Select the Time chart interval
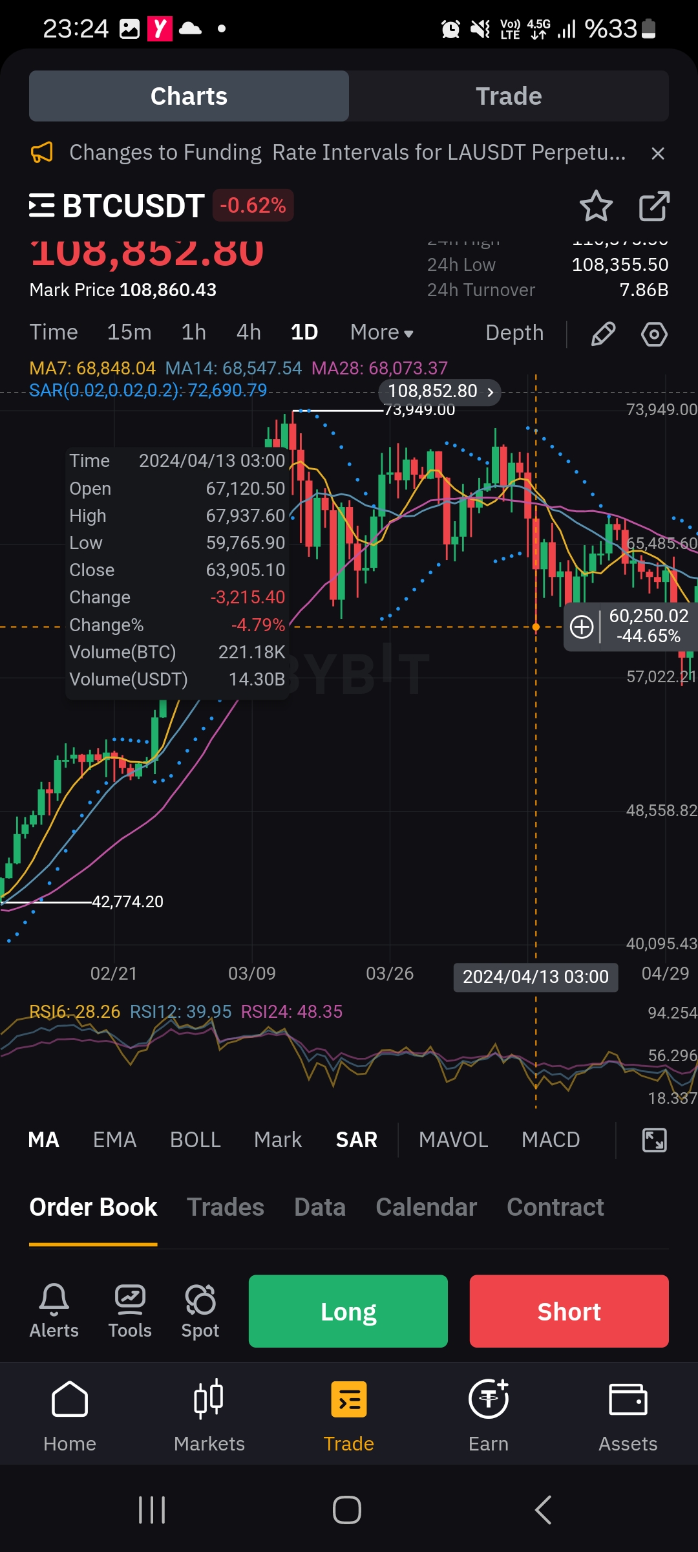 [54, 332]
